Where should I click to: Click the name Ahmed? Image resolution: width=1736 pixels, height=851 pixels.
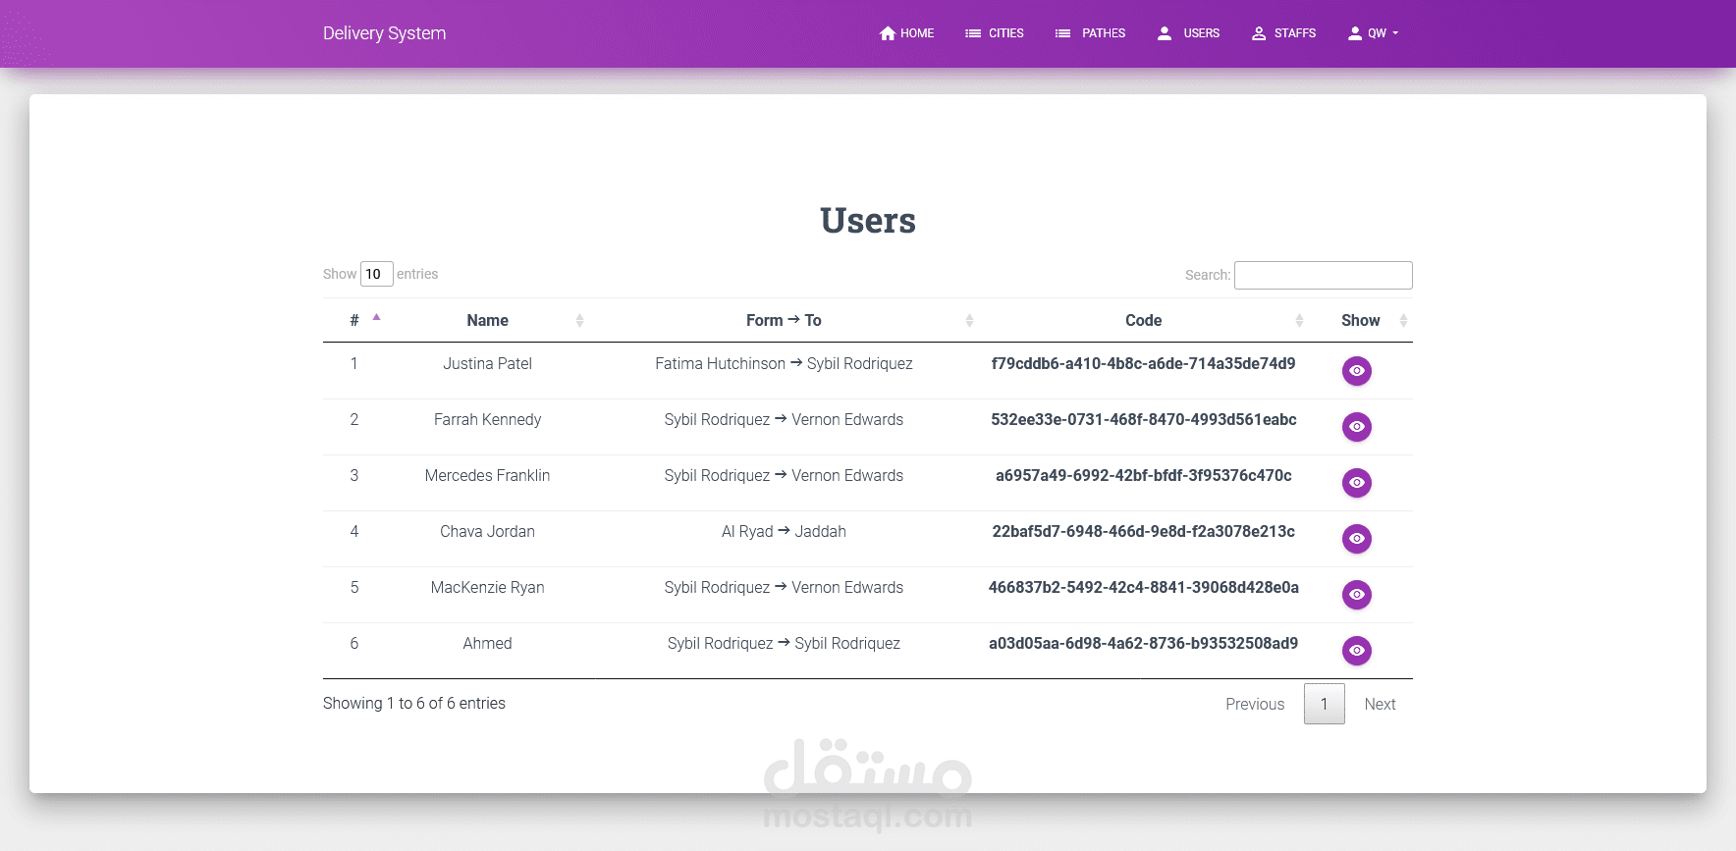pyautogui.click(x=487, y=643)
